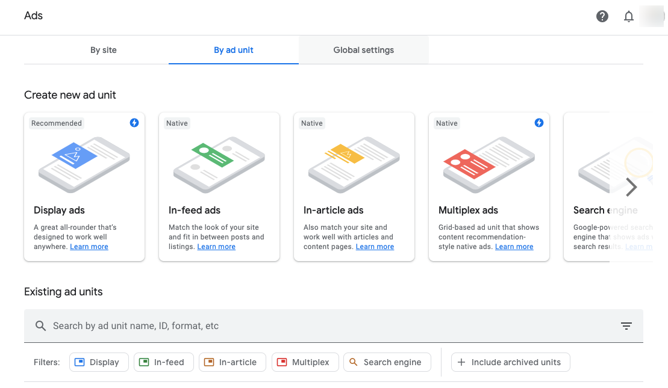
Task: Click the funnel filter icon in search bar
Action: [x=626, y=325]
